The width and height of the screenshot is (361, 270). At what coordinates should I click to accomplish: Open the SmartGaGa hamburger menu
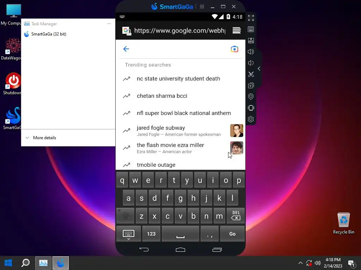tap(202, 6)
